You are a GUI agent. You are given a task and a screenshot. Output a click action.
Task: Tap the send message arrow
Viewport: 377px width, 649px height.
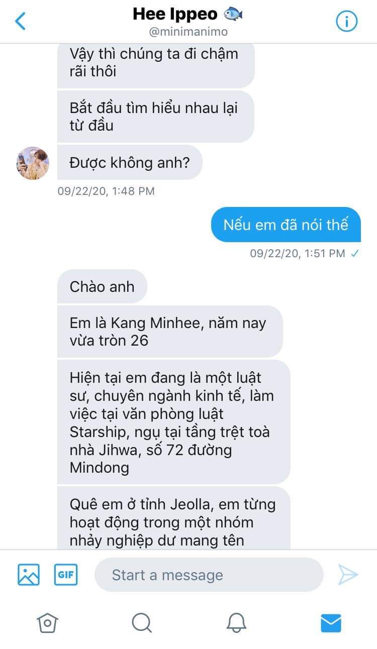tap(348, 575)
